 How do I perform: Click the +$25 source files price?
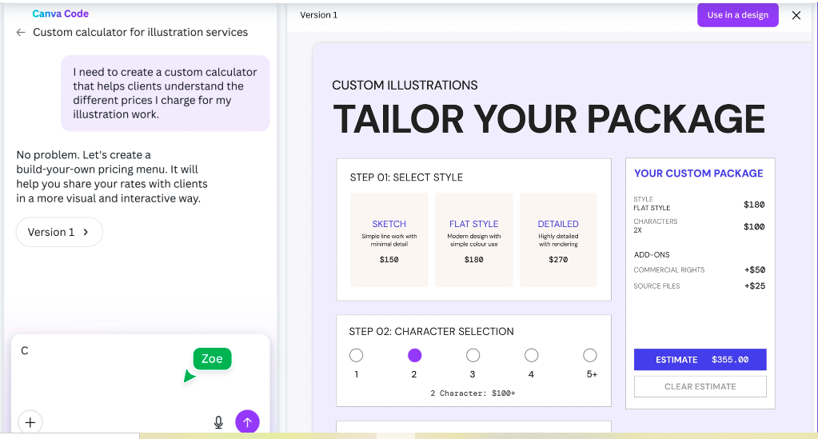[755, 286]
